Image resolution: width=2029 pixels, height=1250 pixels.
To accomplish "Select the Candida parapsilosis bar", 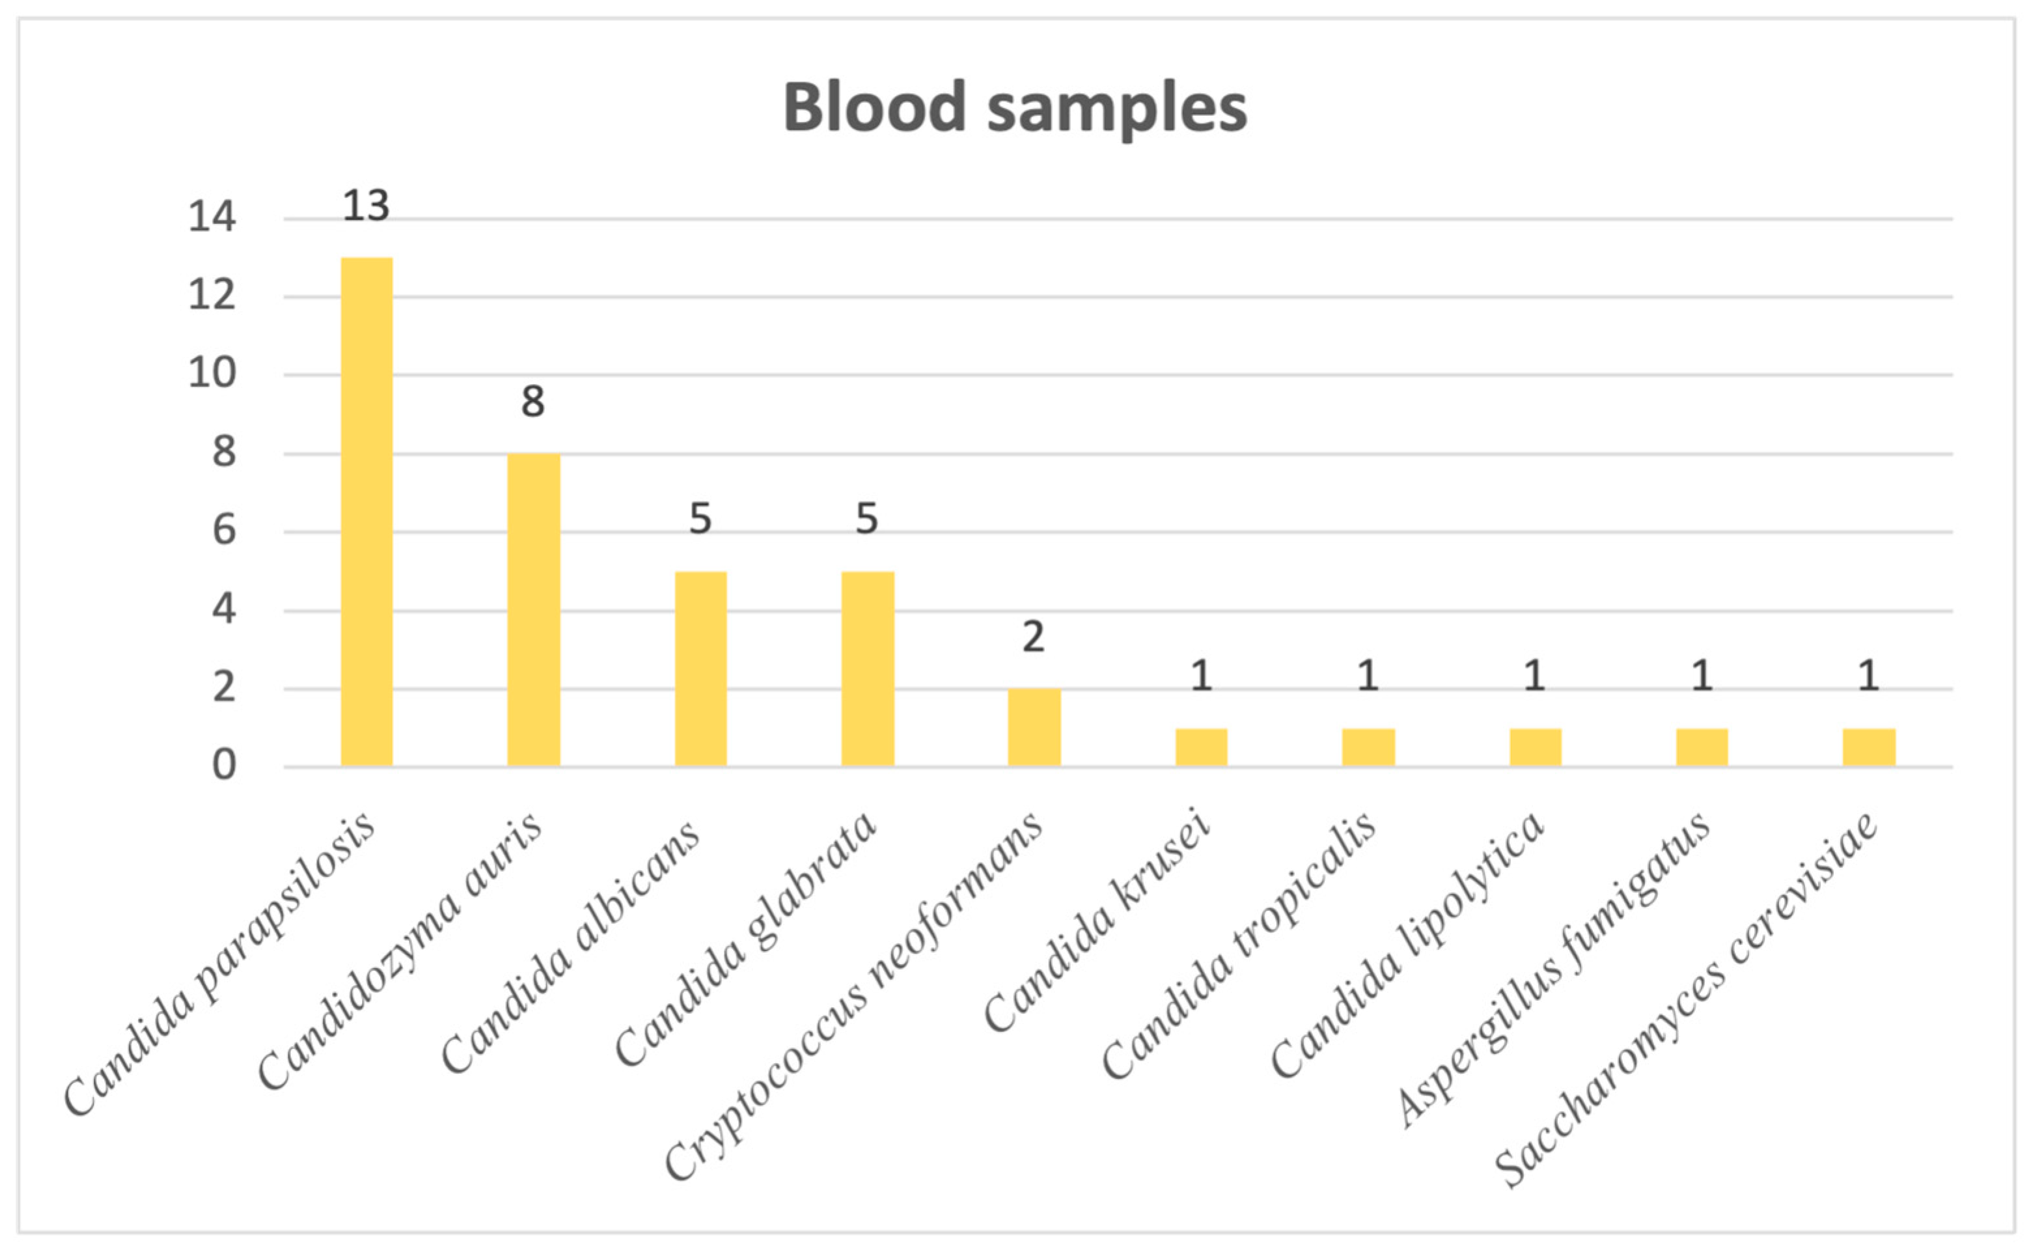I will tap(366, 512).
